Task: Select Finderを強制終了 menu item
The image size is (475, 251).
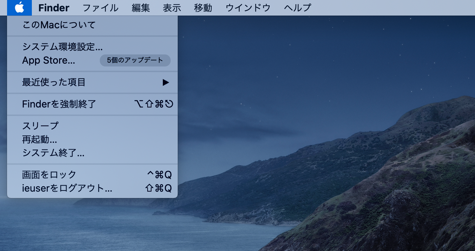Action: pos(92,104)
